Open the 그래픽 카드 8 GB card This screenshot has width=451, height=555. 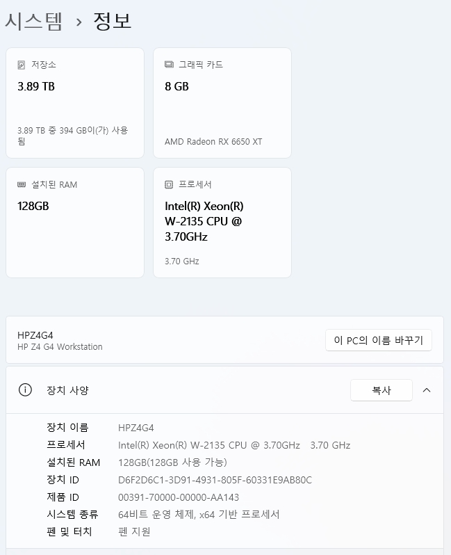[222, 103]
